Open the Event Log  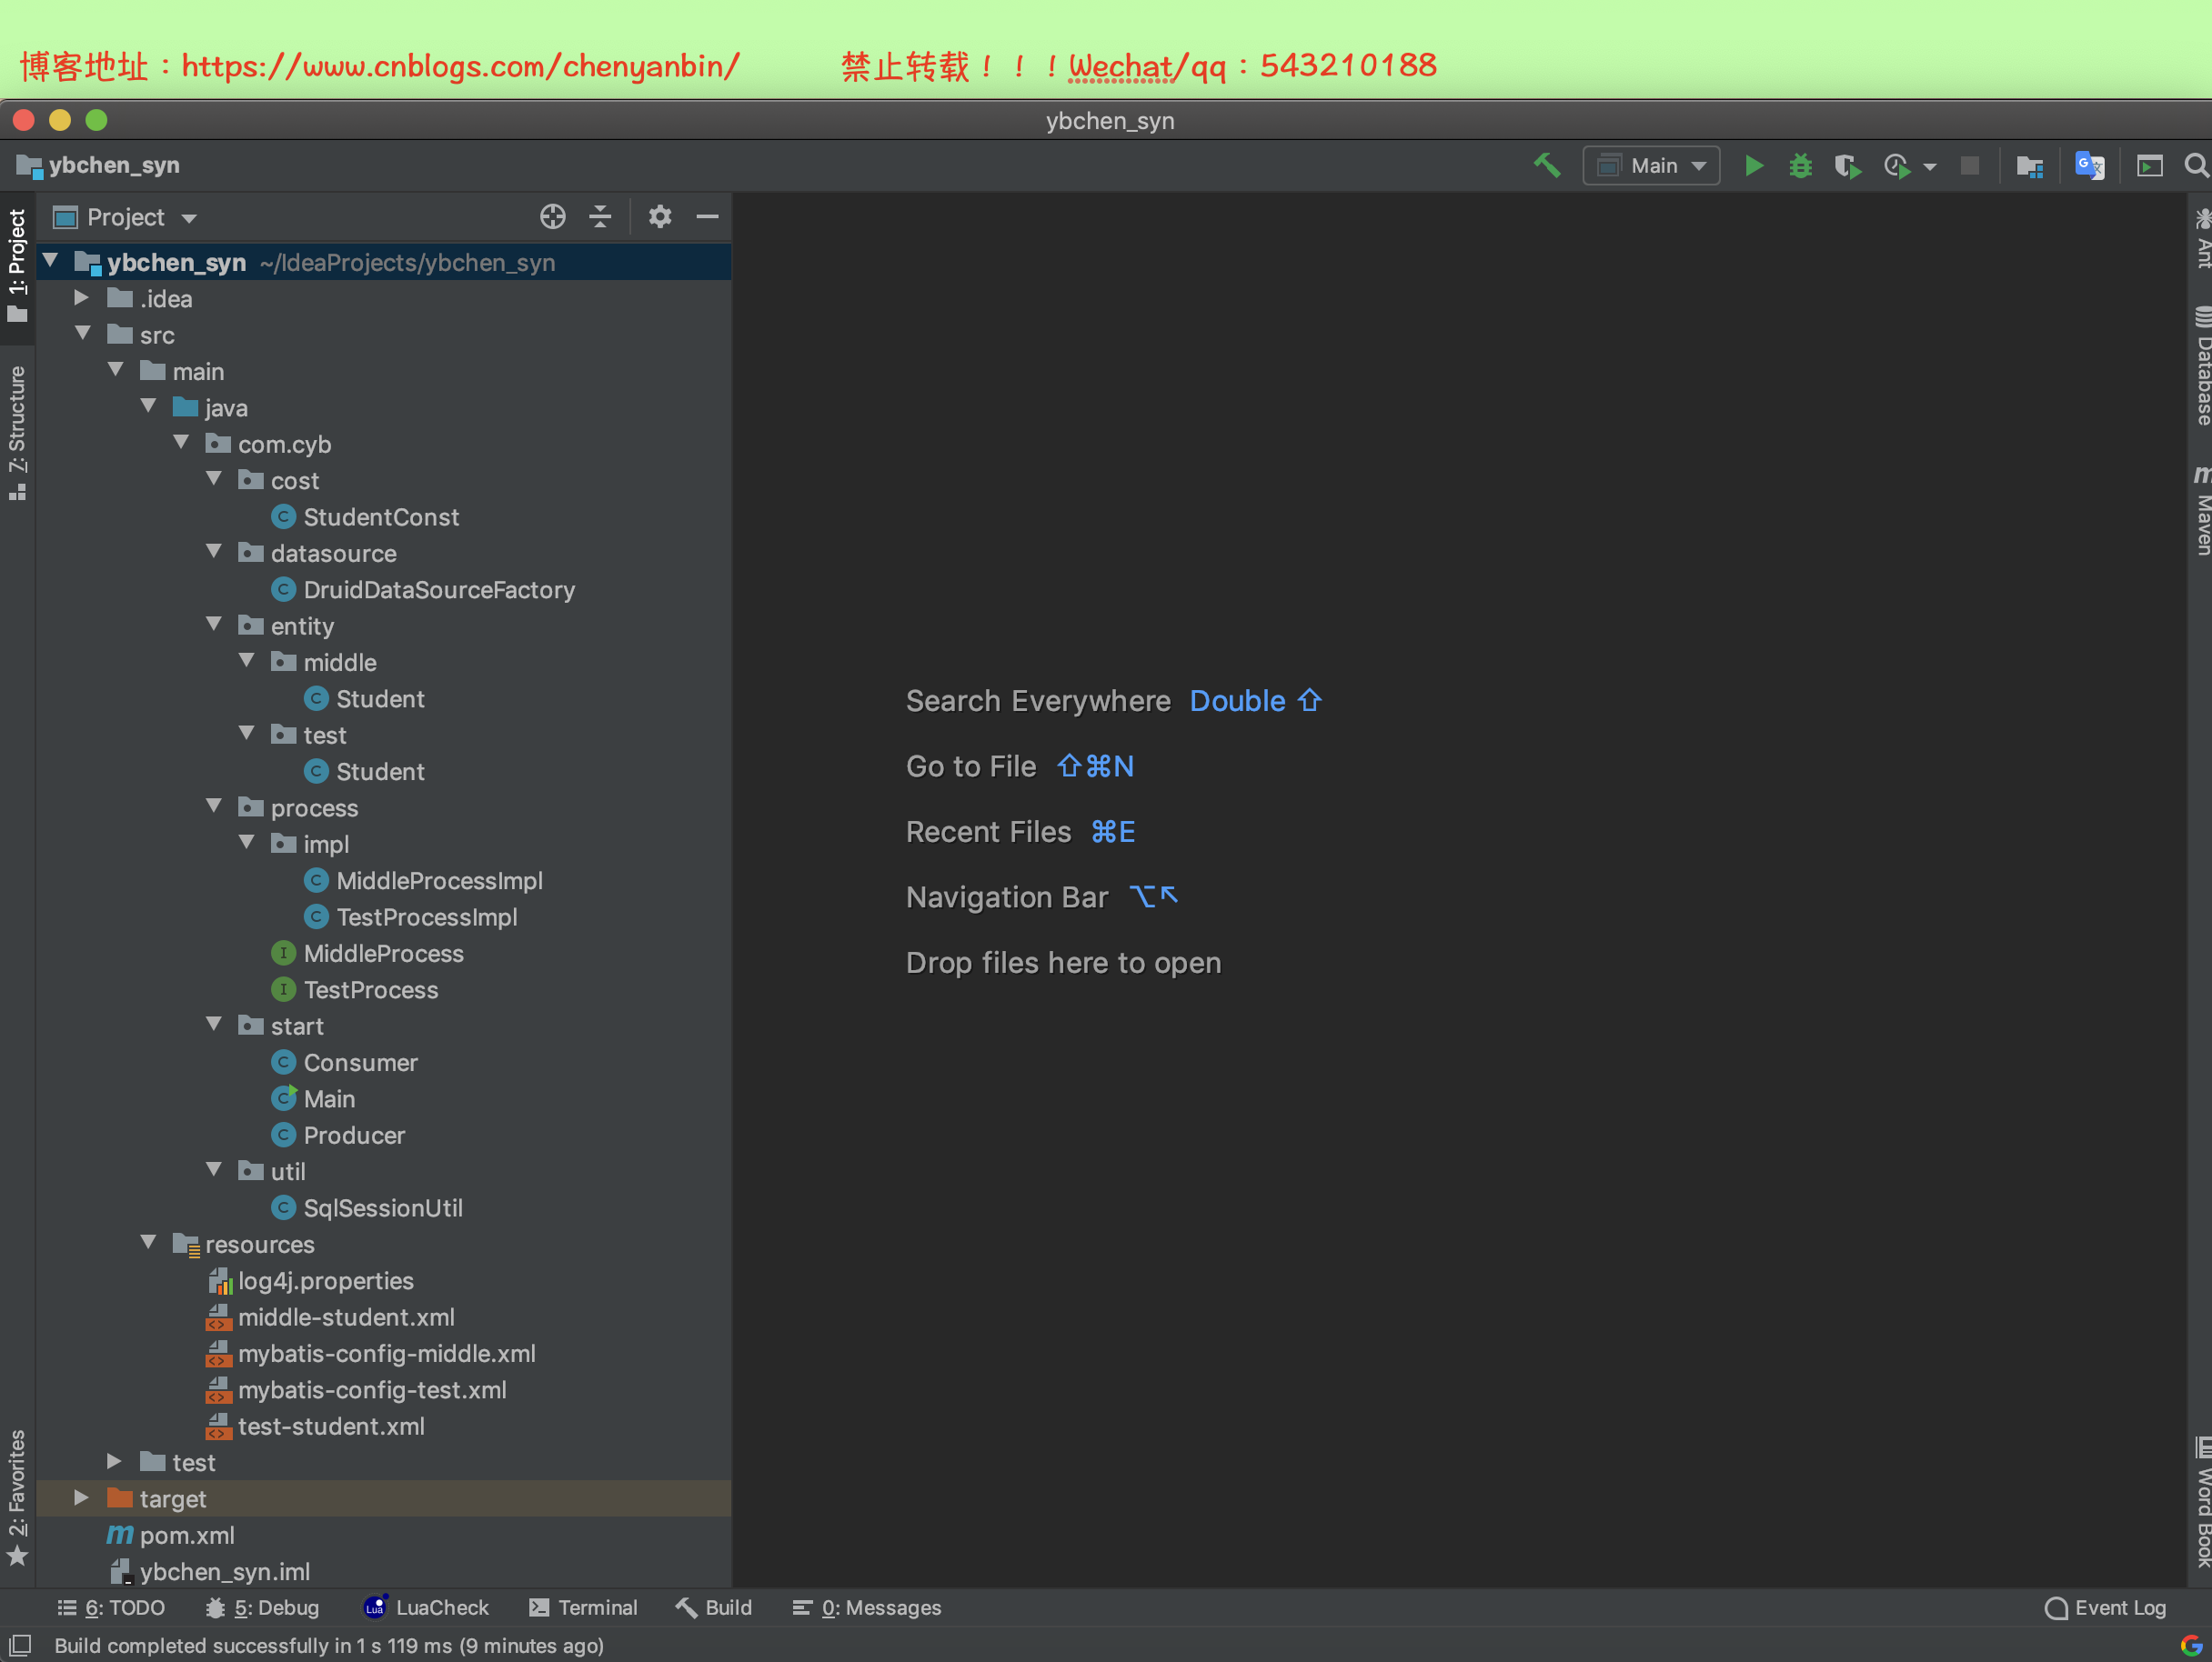click(x=2105, y=1607)
